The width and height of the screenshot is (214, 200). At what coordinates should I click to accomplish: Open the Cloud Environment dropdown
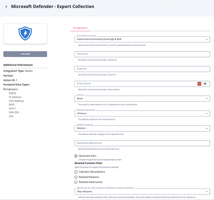[142, 39]
